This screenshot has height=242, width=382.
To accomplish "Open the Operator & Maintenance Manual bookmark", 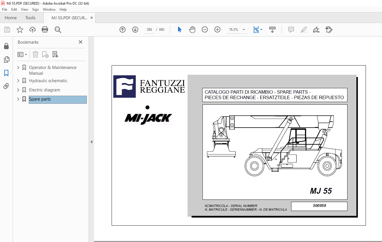I will click(53, 70).
